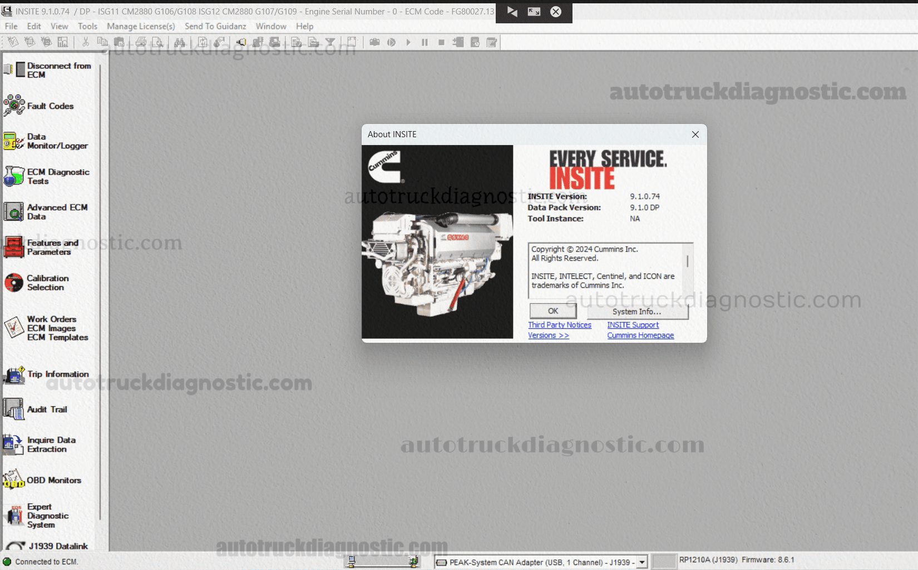Expand the Versions >> link
The width and height of the screenshot is (918, 570).
pos(548,336)
